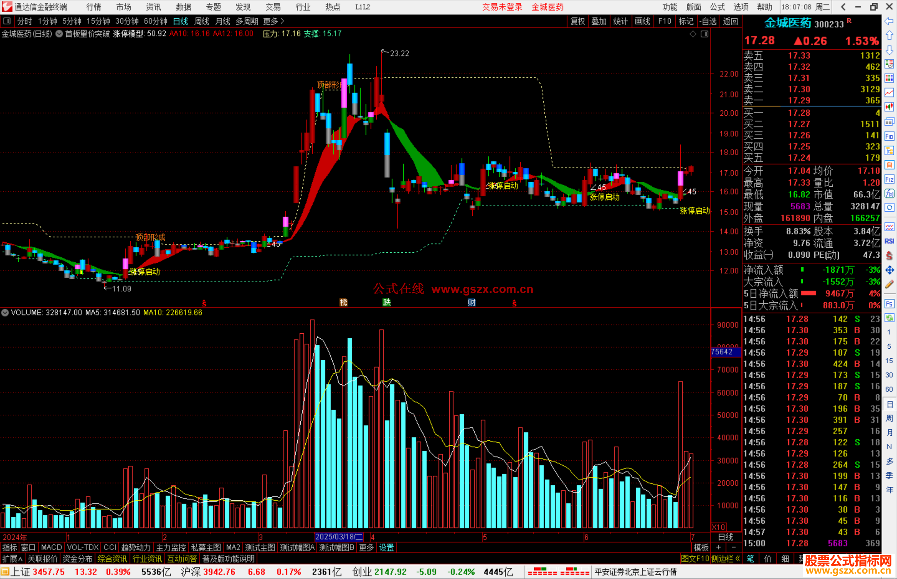The width and height of the screenshot is (897, 579).
Task: Click the diamond icon at the chart's upper right
Action: (x=693, y=34)
